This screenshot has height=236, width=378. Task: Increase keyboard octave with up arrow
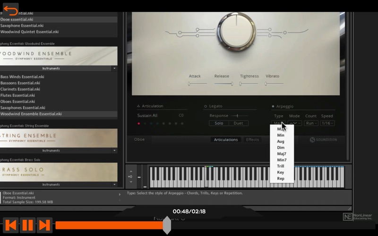[131, 171]
